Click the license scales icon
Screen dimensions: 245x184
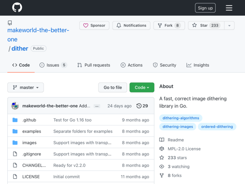162,149
